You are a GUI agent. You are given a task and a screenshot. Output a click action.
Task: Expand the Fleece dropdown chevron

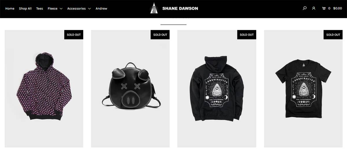(61, 9)
